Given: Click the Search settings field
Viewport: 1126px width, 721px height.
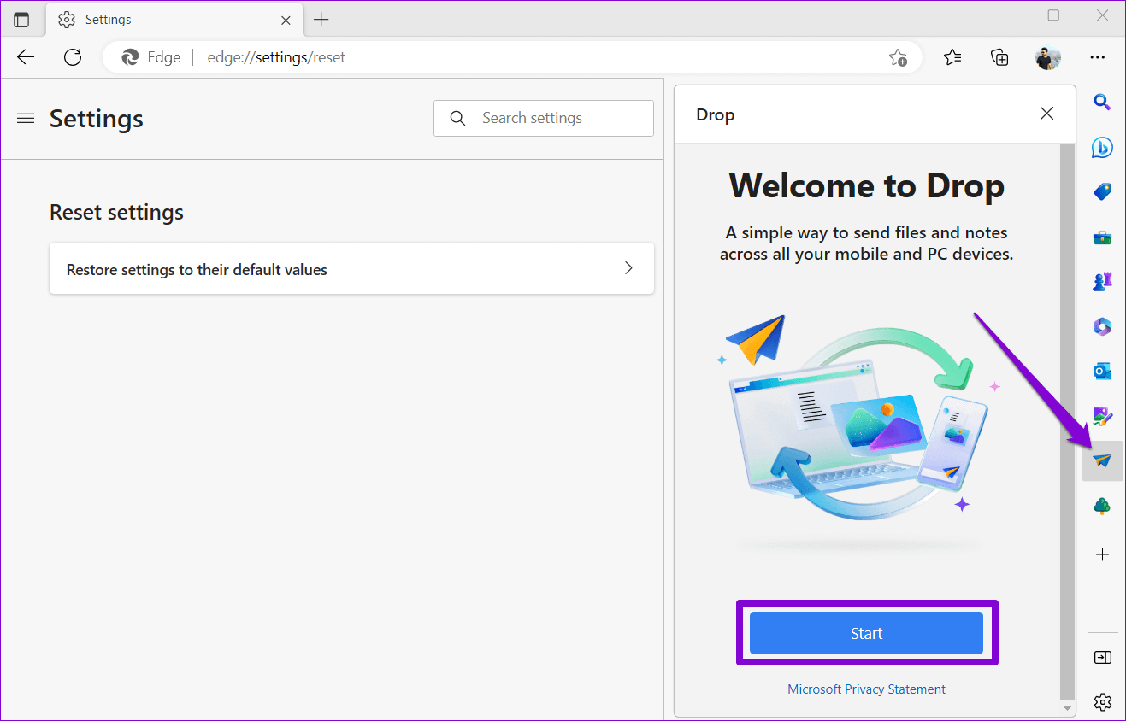Looking at the screenshot, I should [544, 118].
